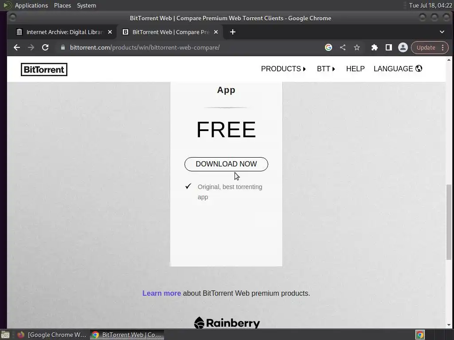Click the checkmark beside Original feature

point(188,186)
